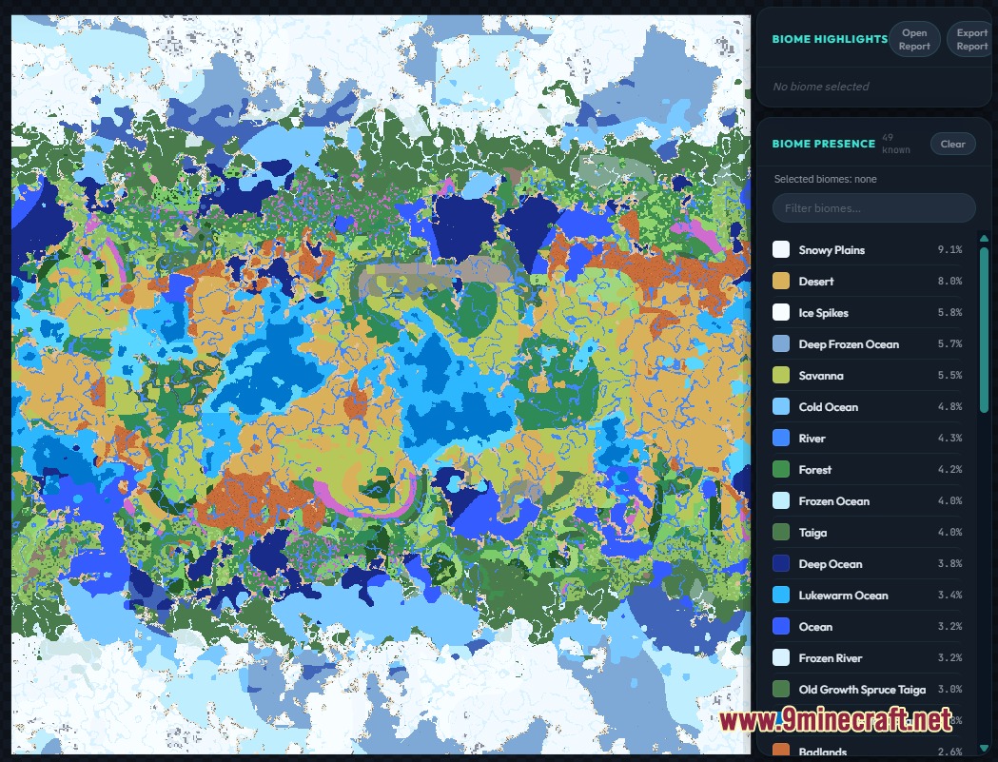This screenshot has height=762, width=998.
Task: Click the Biome Presence heading
Action: [824, 144]
